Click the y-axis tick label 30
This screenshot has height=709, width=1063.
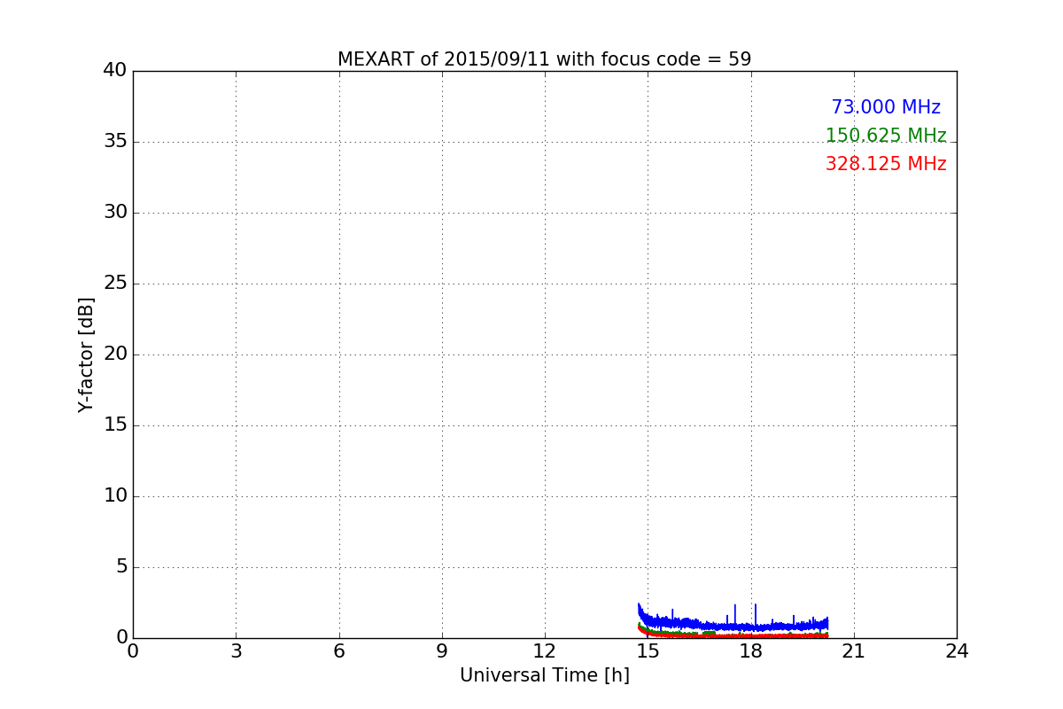[115, 213]
